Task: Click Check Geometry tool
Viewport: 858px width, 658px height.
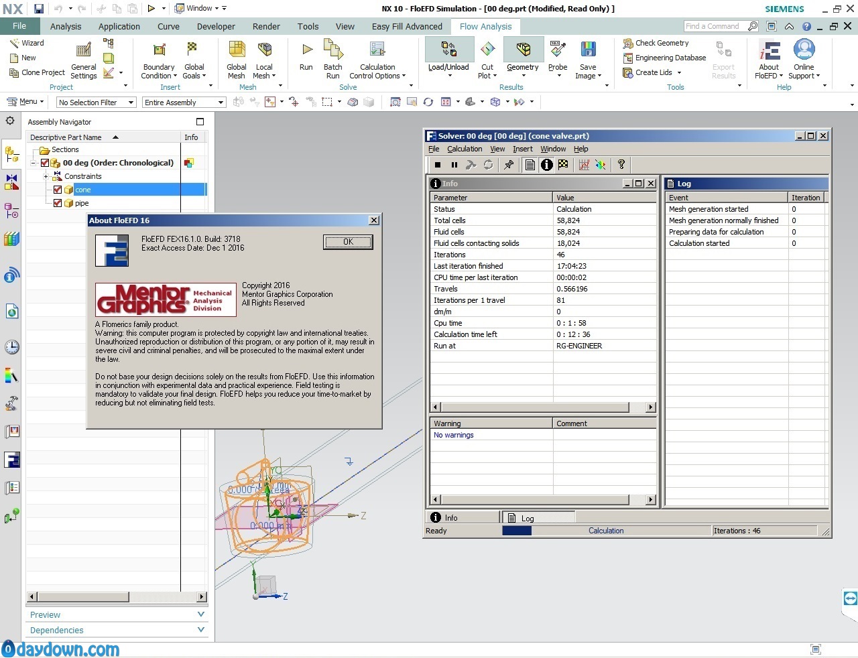Action: point(656,43)
